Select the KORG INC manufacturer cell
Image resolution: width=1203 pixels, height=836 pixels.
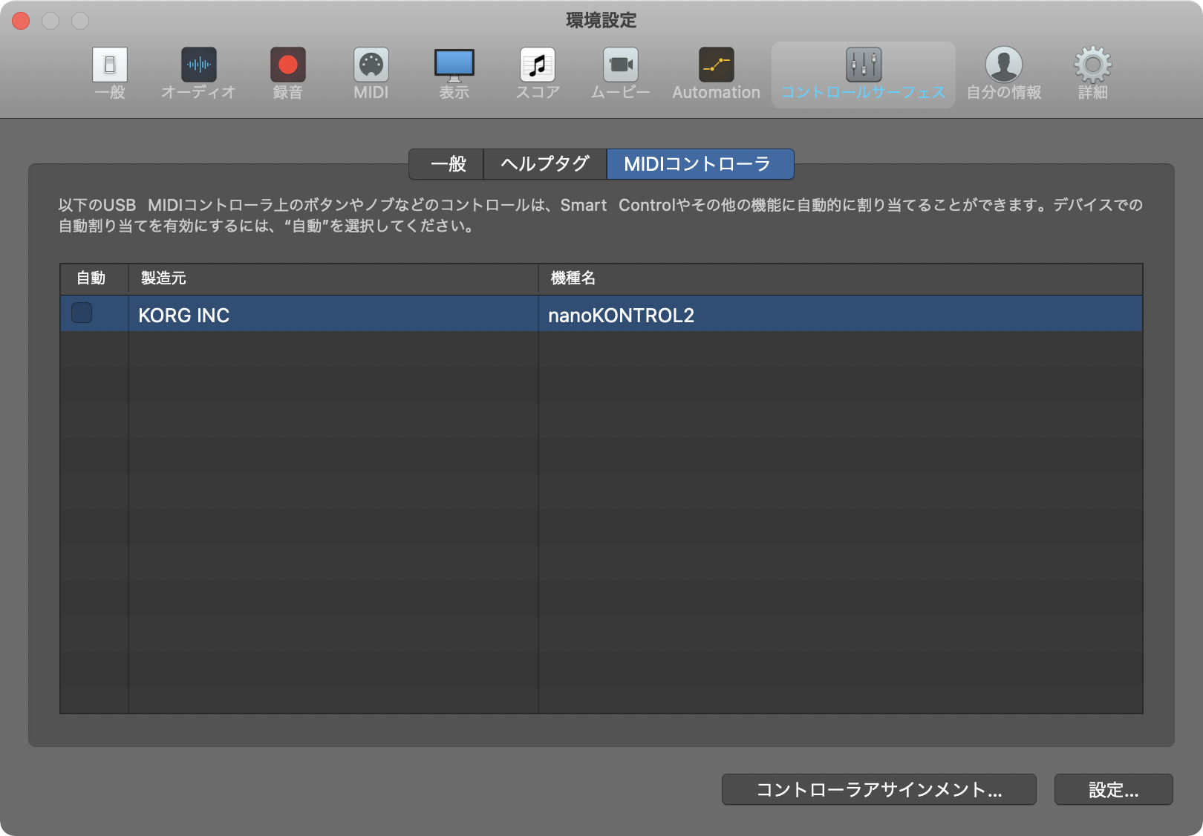[x=333, y=314]
